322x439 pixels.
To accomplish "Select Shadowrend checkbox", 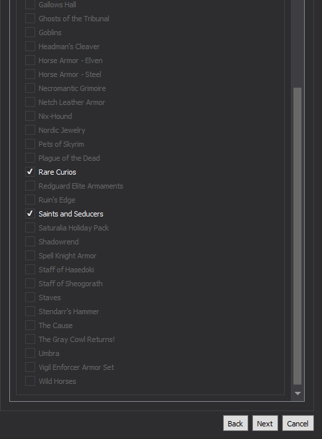I will click(x=30, y=241).
